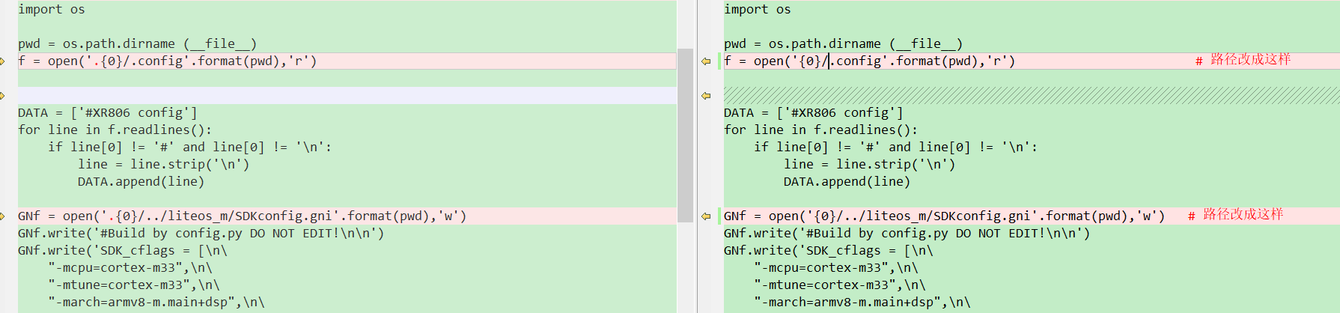Click right GNf.write('#Build by config.py line
This screenshot has height=313, width=1340.
907,234
